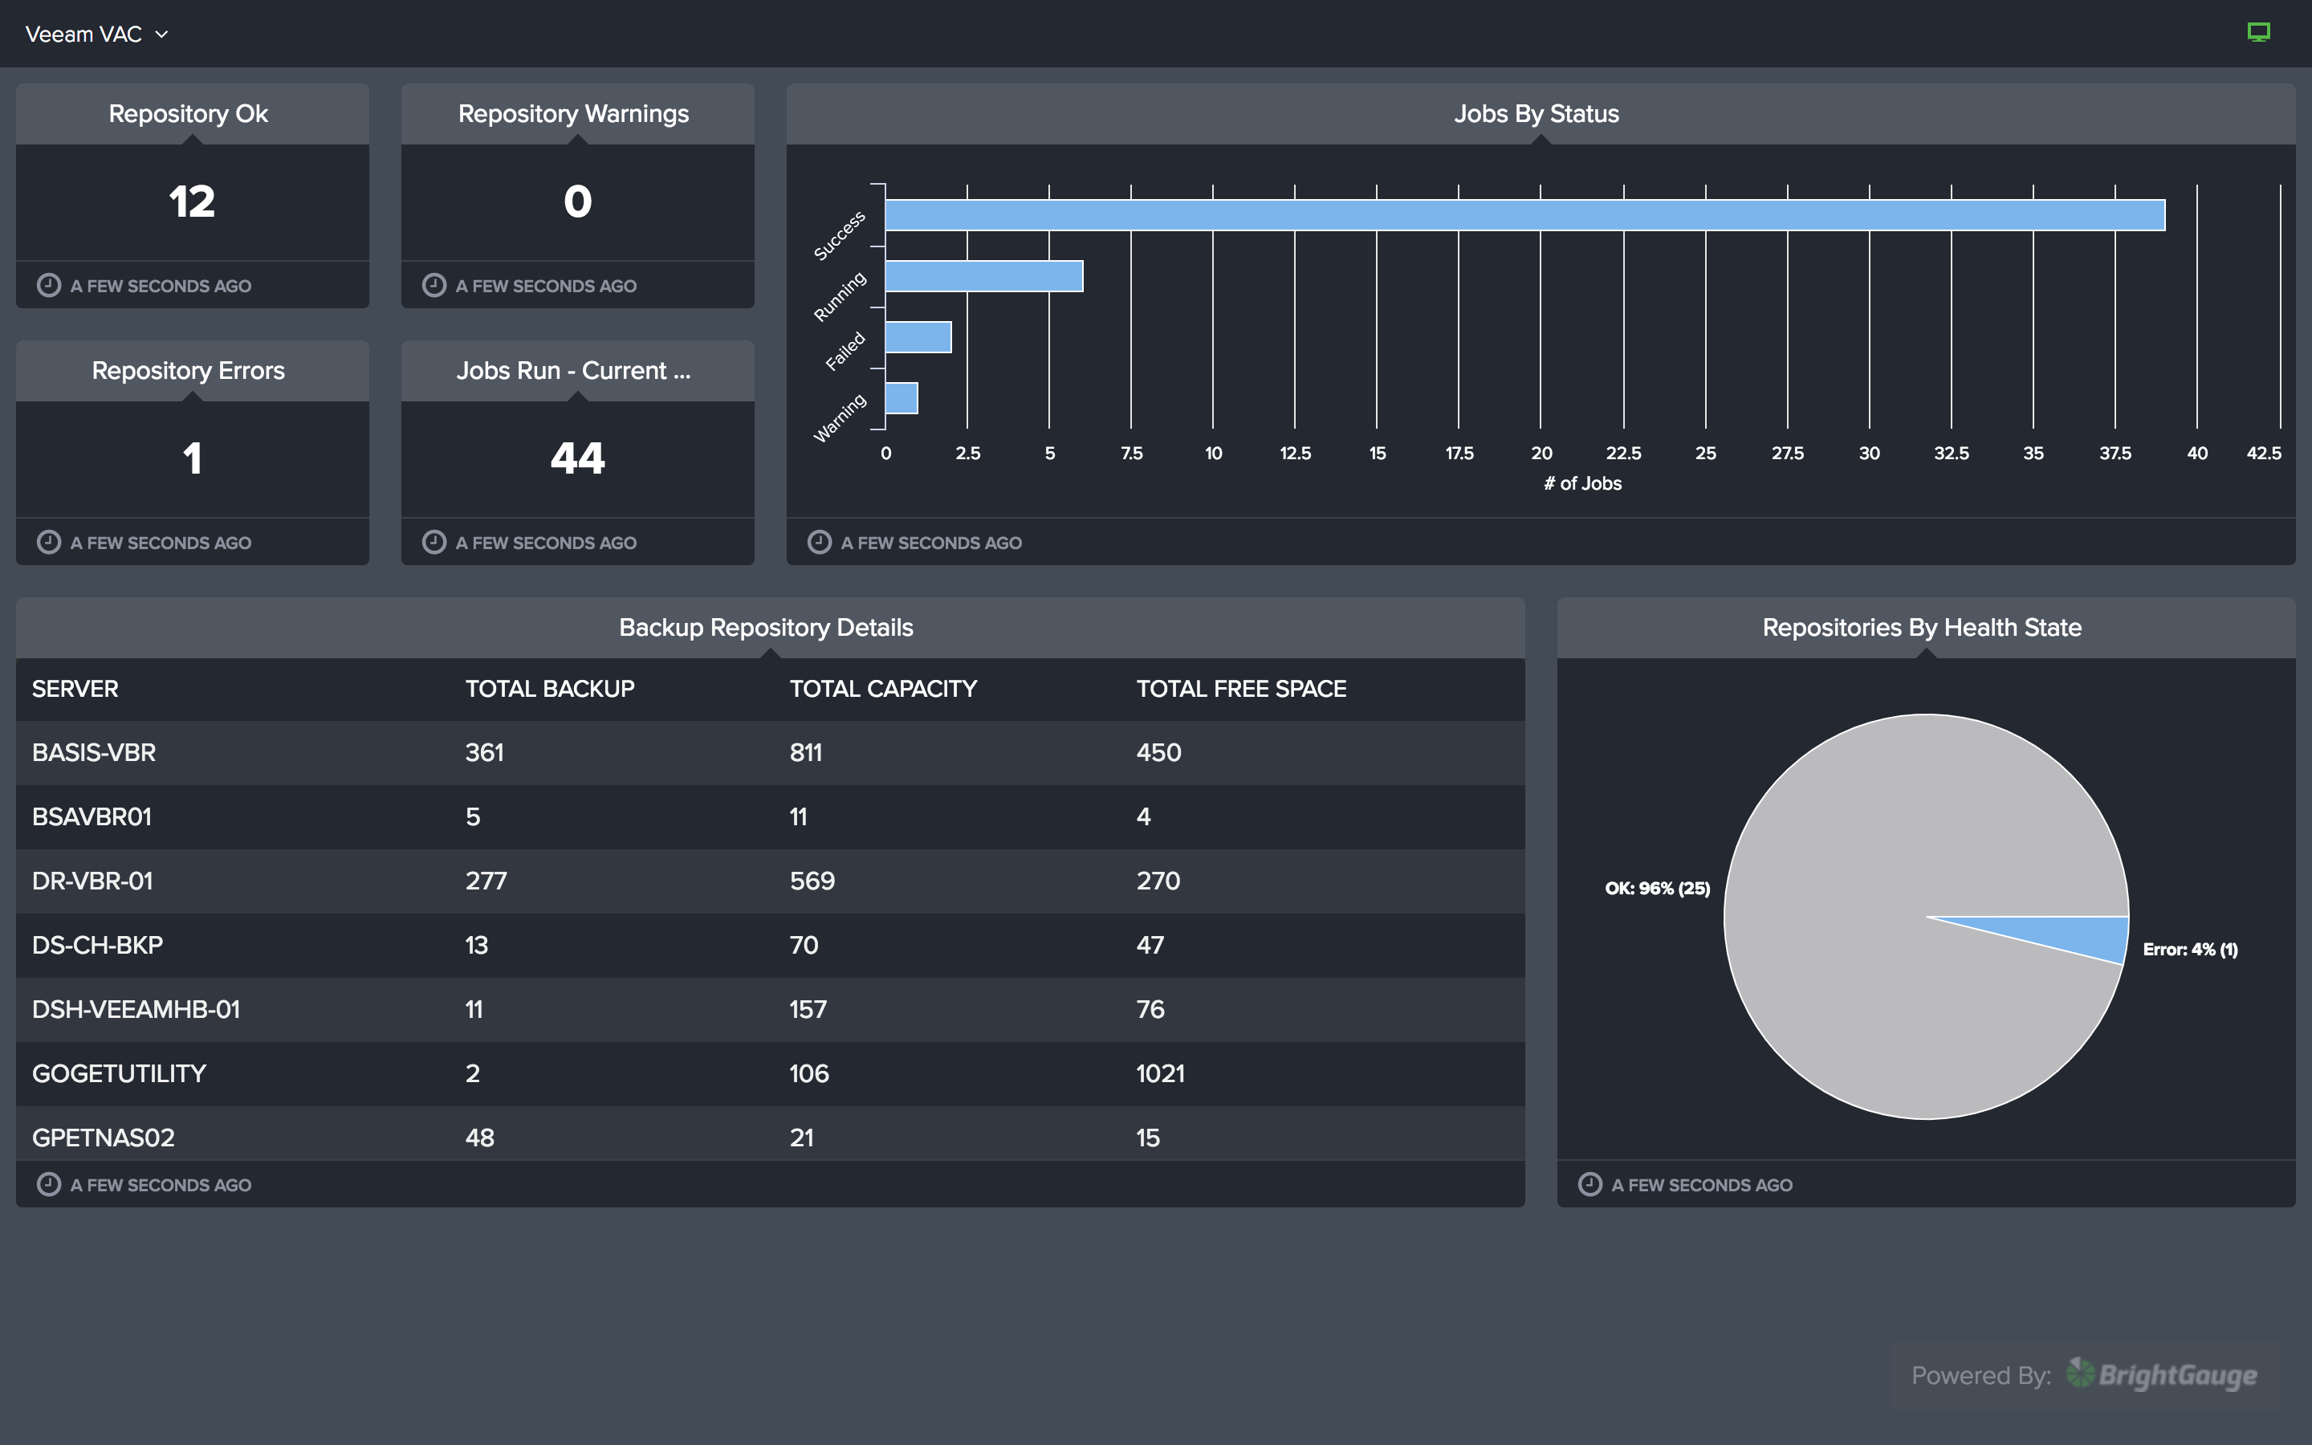
Task: Sort by the TOTAL CAPACITY column header
Action: tap(883, 689)
